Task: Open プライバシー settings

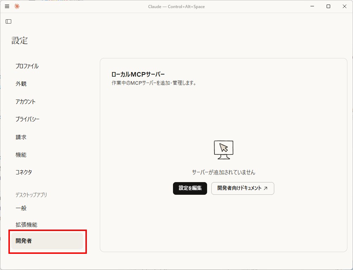Action: pyautogui.click(x=27, y=119)
